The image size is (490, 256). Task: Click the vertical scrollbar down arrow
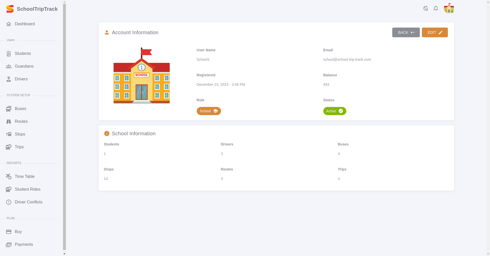click(64, 254)
